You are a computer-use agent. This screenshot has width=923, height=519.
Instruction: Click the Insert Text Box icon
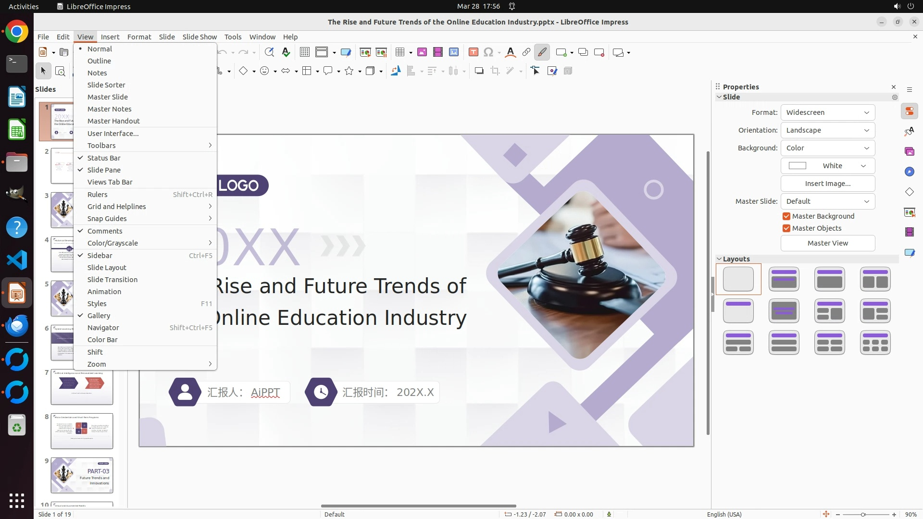tap(474, 52)
